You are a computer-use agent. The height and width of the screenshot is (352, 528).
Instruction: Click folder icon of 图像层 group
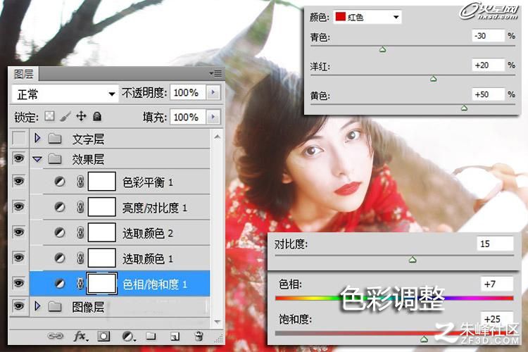click(54, 306)
